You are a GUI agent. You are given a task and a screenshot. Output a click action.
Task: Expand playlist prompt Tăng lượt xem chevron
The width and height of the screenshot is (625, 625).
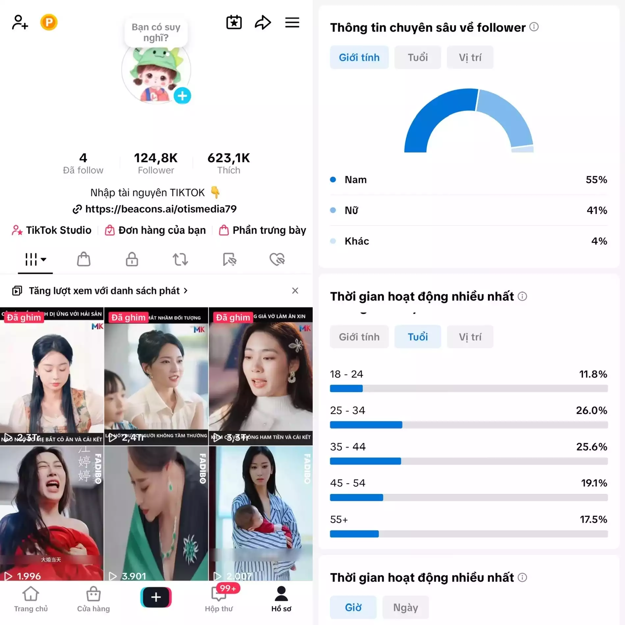pyautogui.click(x=186, y=291)
